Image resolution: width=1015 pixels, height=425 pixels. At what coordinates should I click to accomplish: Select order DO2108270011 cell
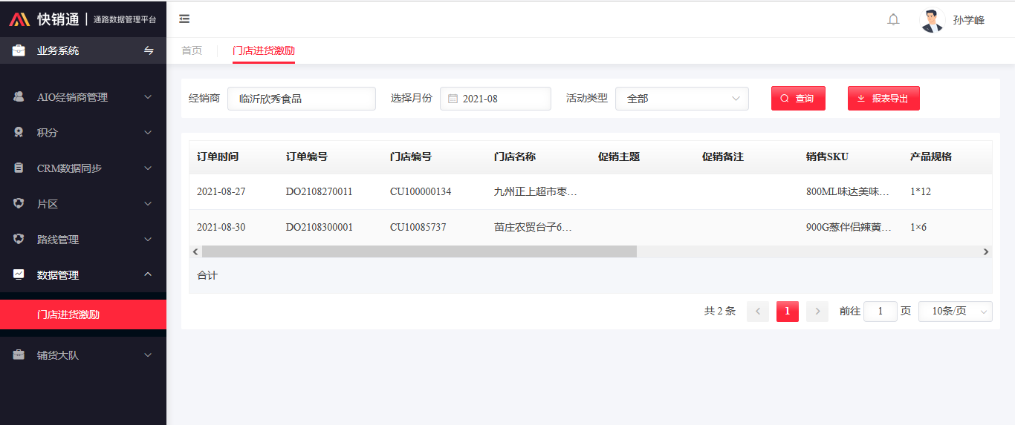[320, 191]
